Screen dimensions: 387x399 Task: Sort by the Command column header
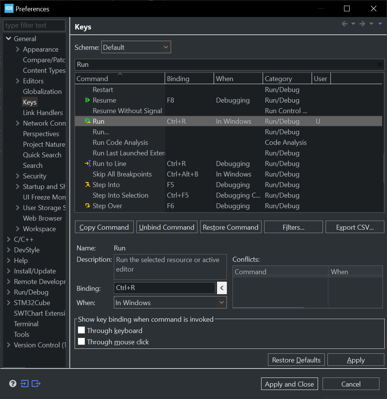(x=120, y=78)
